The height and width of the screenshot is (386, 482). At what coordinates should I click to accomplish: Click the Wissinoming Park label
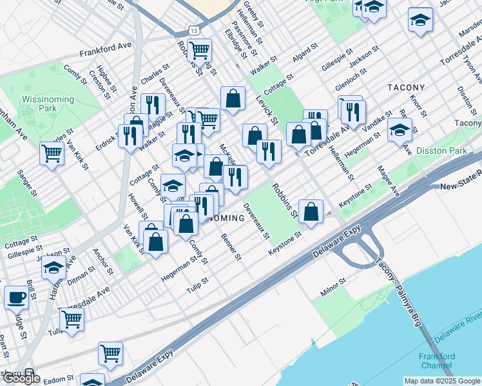click(48, 104)
